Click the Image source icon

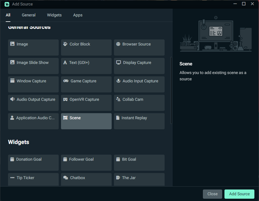12,44
